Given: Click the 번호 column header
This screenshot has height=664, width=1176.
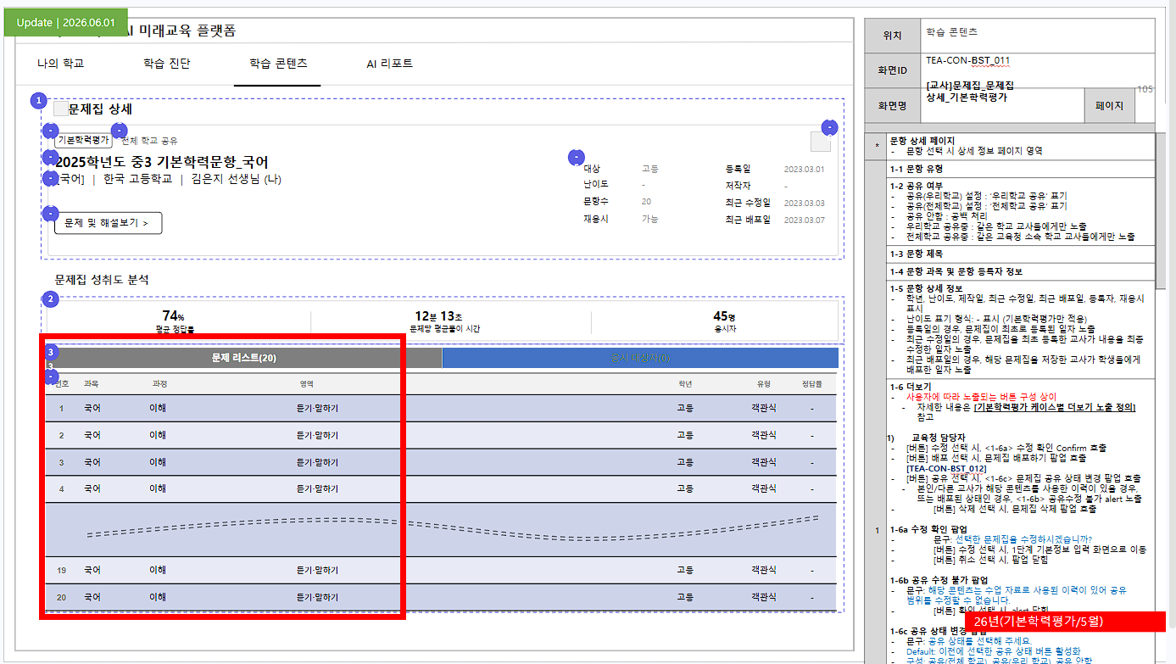Looking at the screenshot, I should pyautogui.click(x=61, y=384).
